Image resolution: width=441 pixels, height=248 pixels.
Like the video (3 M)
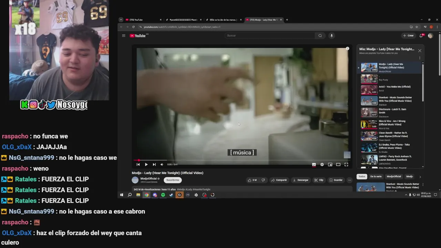pos(252,180)
